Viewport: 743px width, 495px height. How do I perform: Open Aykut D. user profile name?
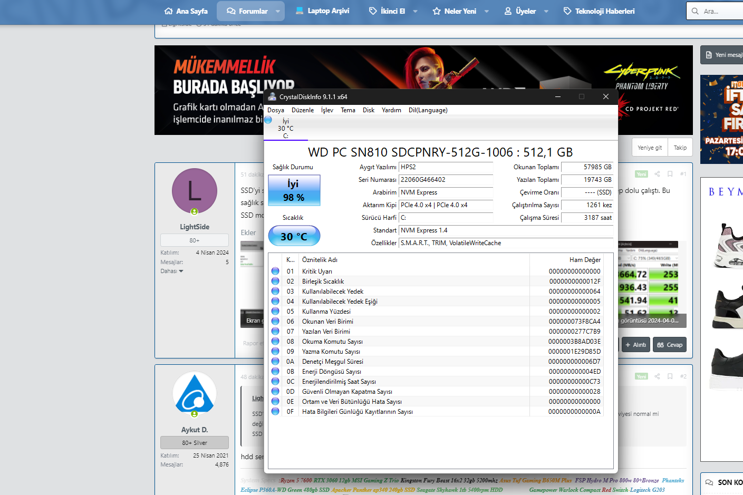point(195,430)
